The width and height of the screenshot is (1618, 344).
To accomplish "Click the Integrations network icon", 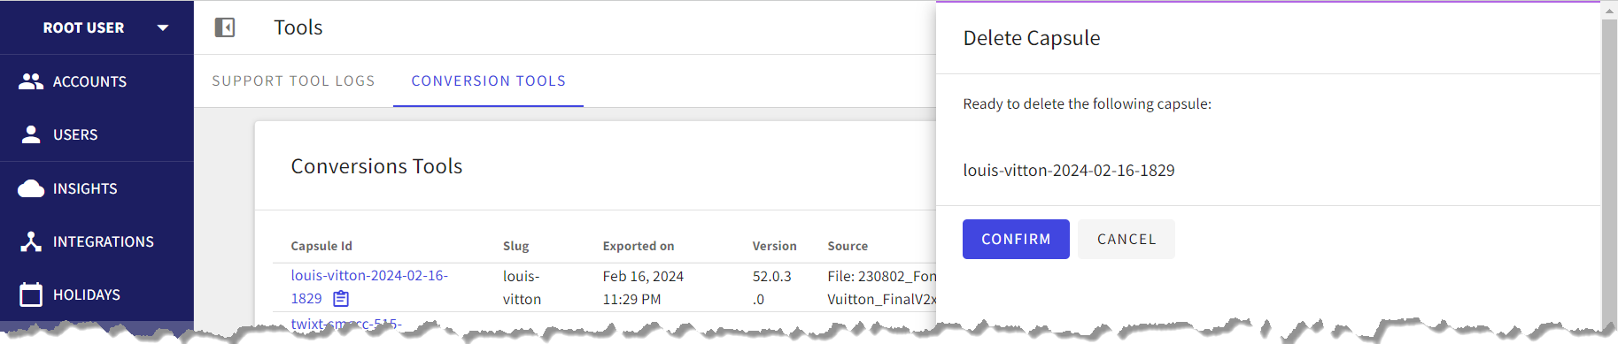I will 31,241.
